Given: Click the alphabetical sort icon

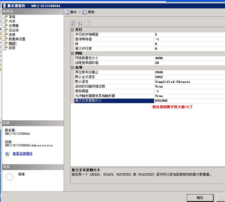Looking at the screenshot, I should [80, 24].
